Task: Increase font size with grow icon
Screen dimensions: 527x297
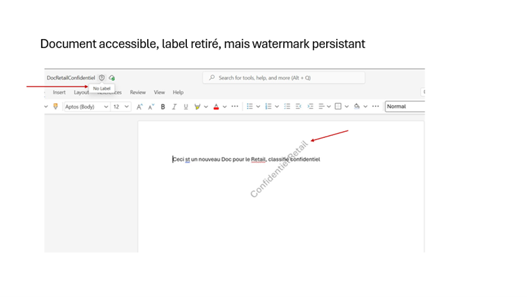Action: pos(139,107)
